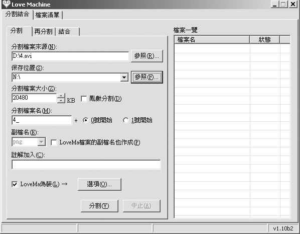Select the 1號開始 radio button

click(x=126, y=120)
